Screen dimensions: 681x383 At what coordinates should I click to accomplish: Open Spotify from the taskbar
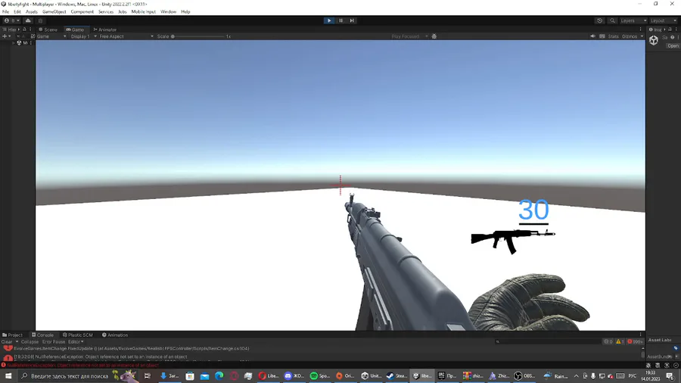click(319, 376)
